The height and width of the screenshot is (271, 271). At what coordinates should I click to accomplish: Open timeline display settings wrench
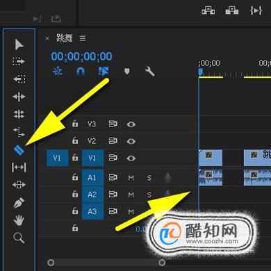coord(149,72)
